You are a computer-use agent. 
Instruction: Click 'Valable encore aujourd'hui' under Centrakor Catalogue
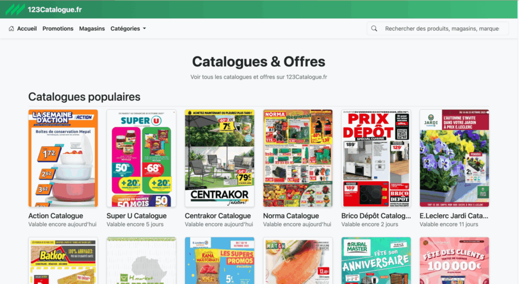tap(219, 224)
